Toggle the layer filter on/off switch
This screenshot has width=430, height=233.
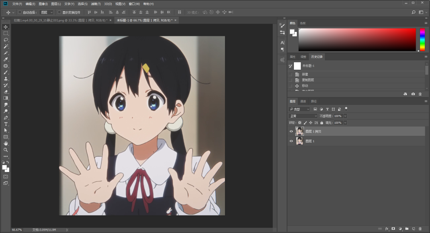click(x=346, y=109)
